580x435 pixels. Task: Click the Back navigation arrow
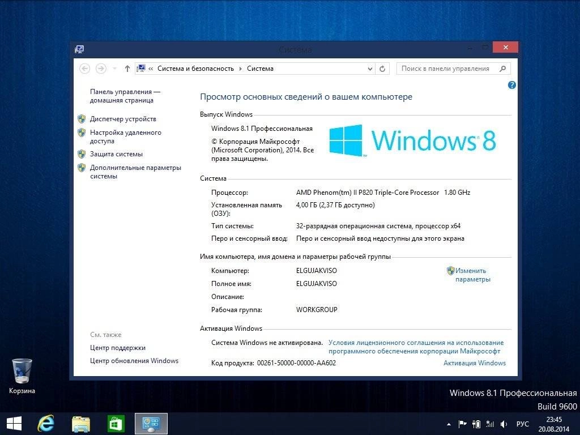click(85, 69)
